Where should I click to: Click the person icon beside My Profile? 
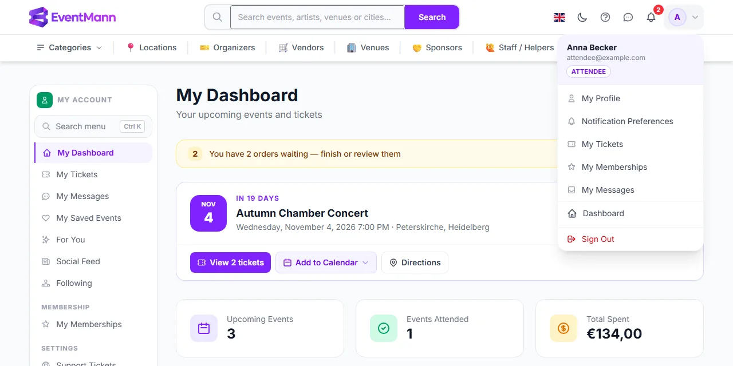coord(571,98)
